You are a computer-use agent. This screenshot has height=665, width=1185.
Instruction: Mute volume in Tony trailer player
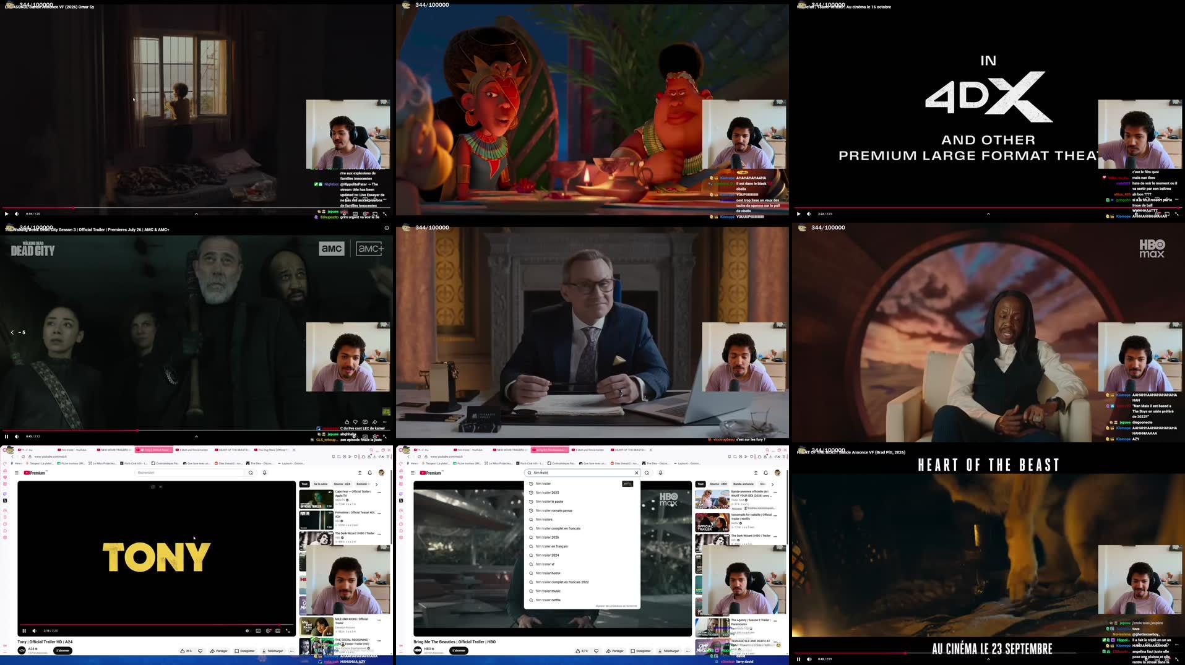point(34,631)
